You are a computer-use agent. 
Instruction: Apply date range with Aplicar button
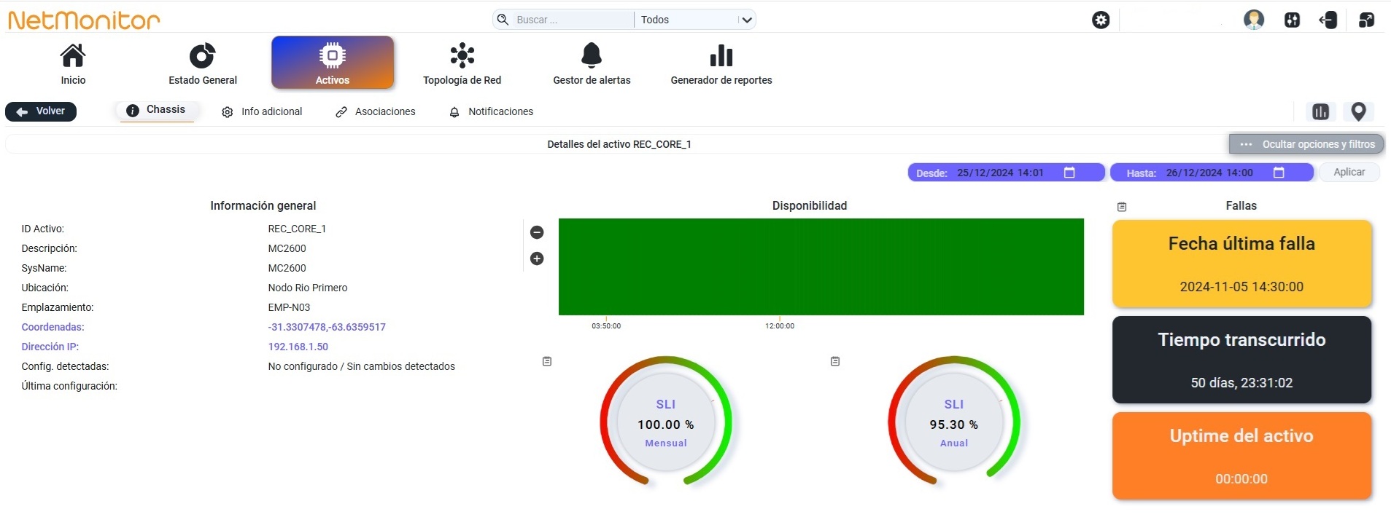1349,172
